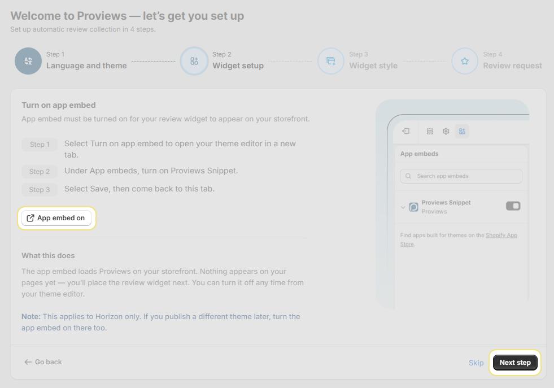The height and width of the screenshot is (388, 554).
Task: Open the Widget setup step label
Action: point(238,66)
